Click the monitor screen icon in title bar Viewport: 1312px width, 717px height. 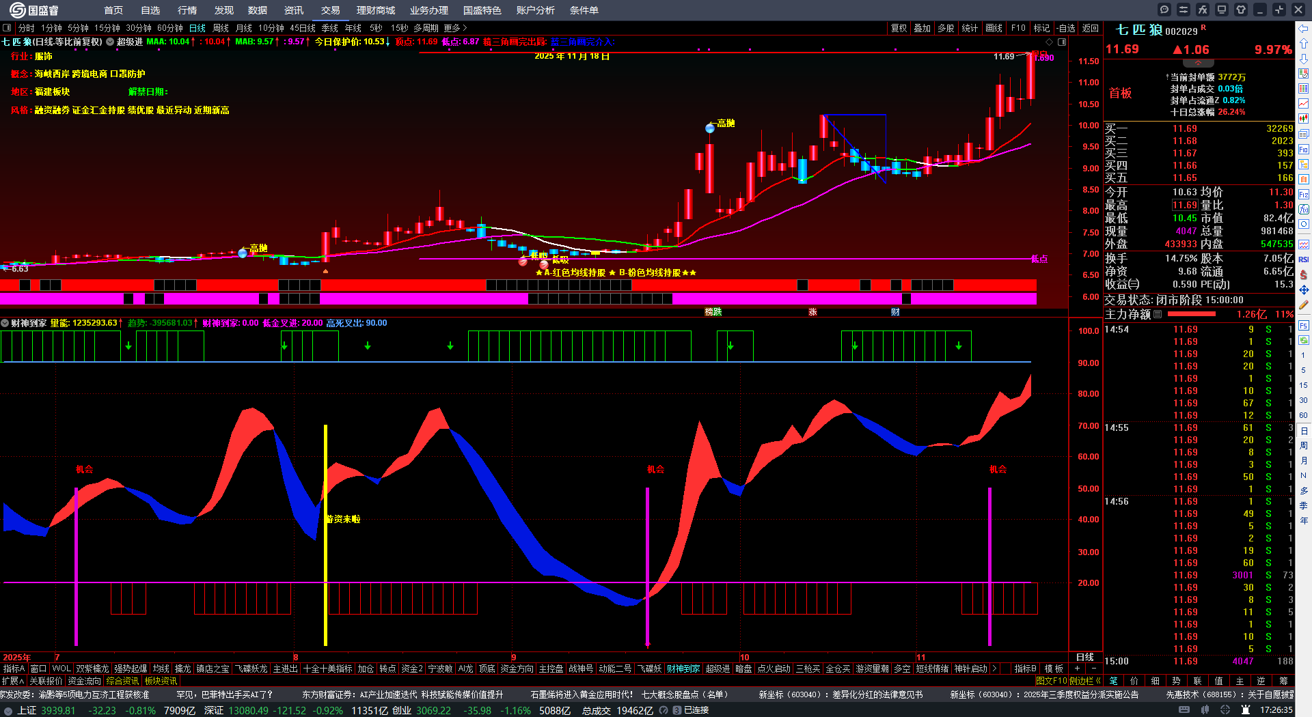click(x=1222, y=10)
